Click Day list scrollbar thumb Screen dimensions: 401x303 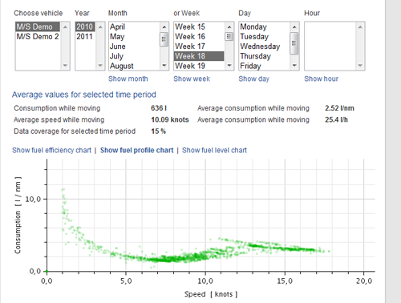pyautogui.click(x=294, y=43)
